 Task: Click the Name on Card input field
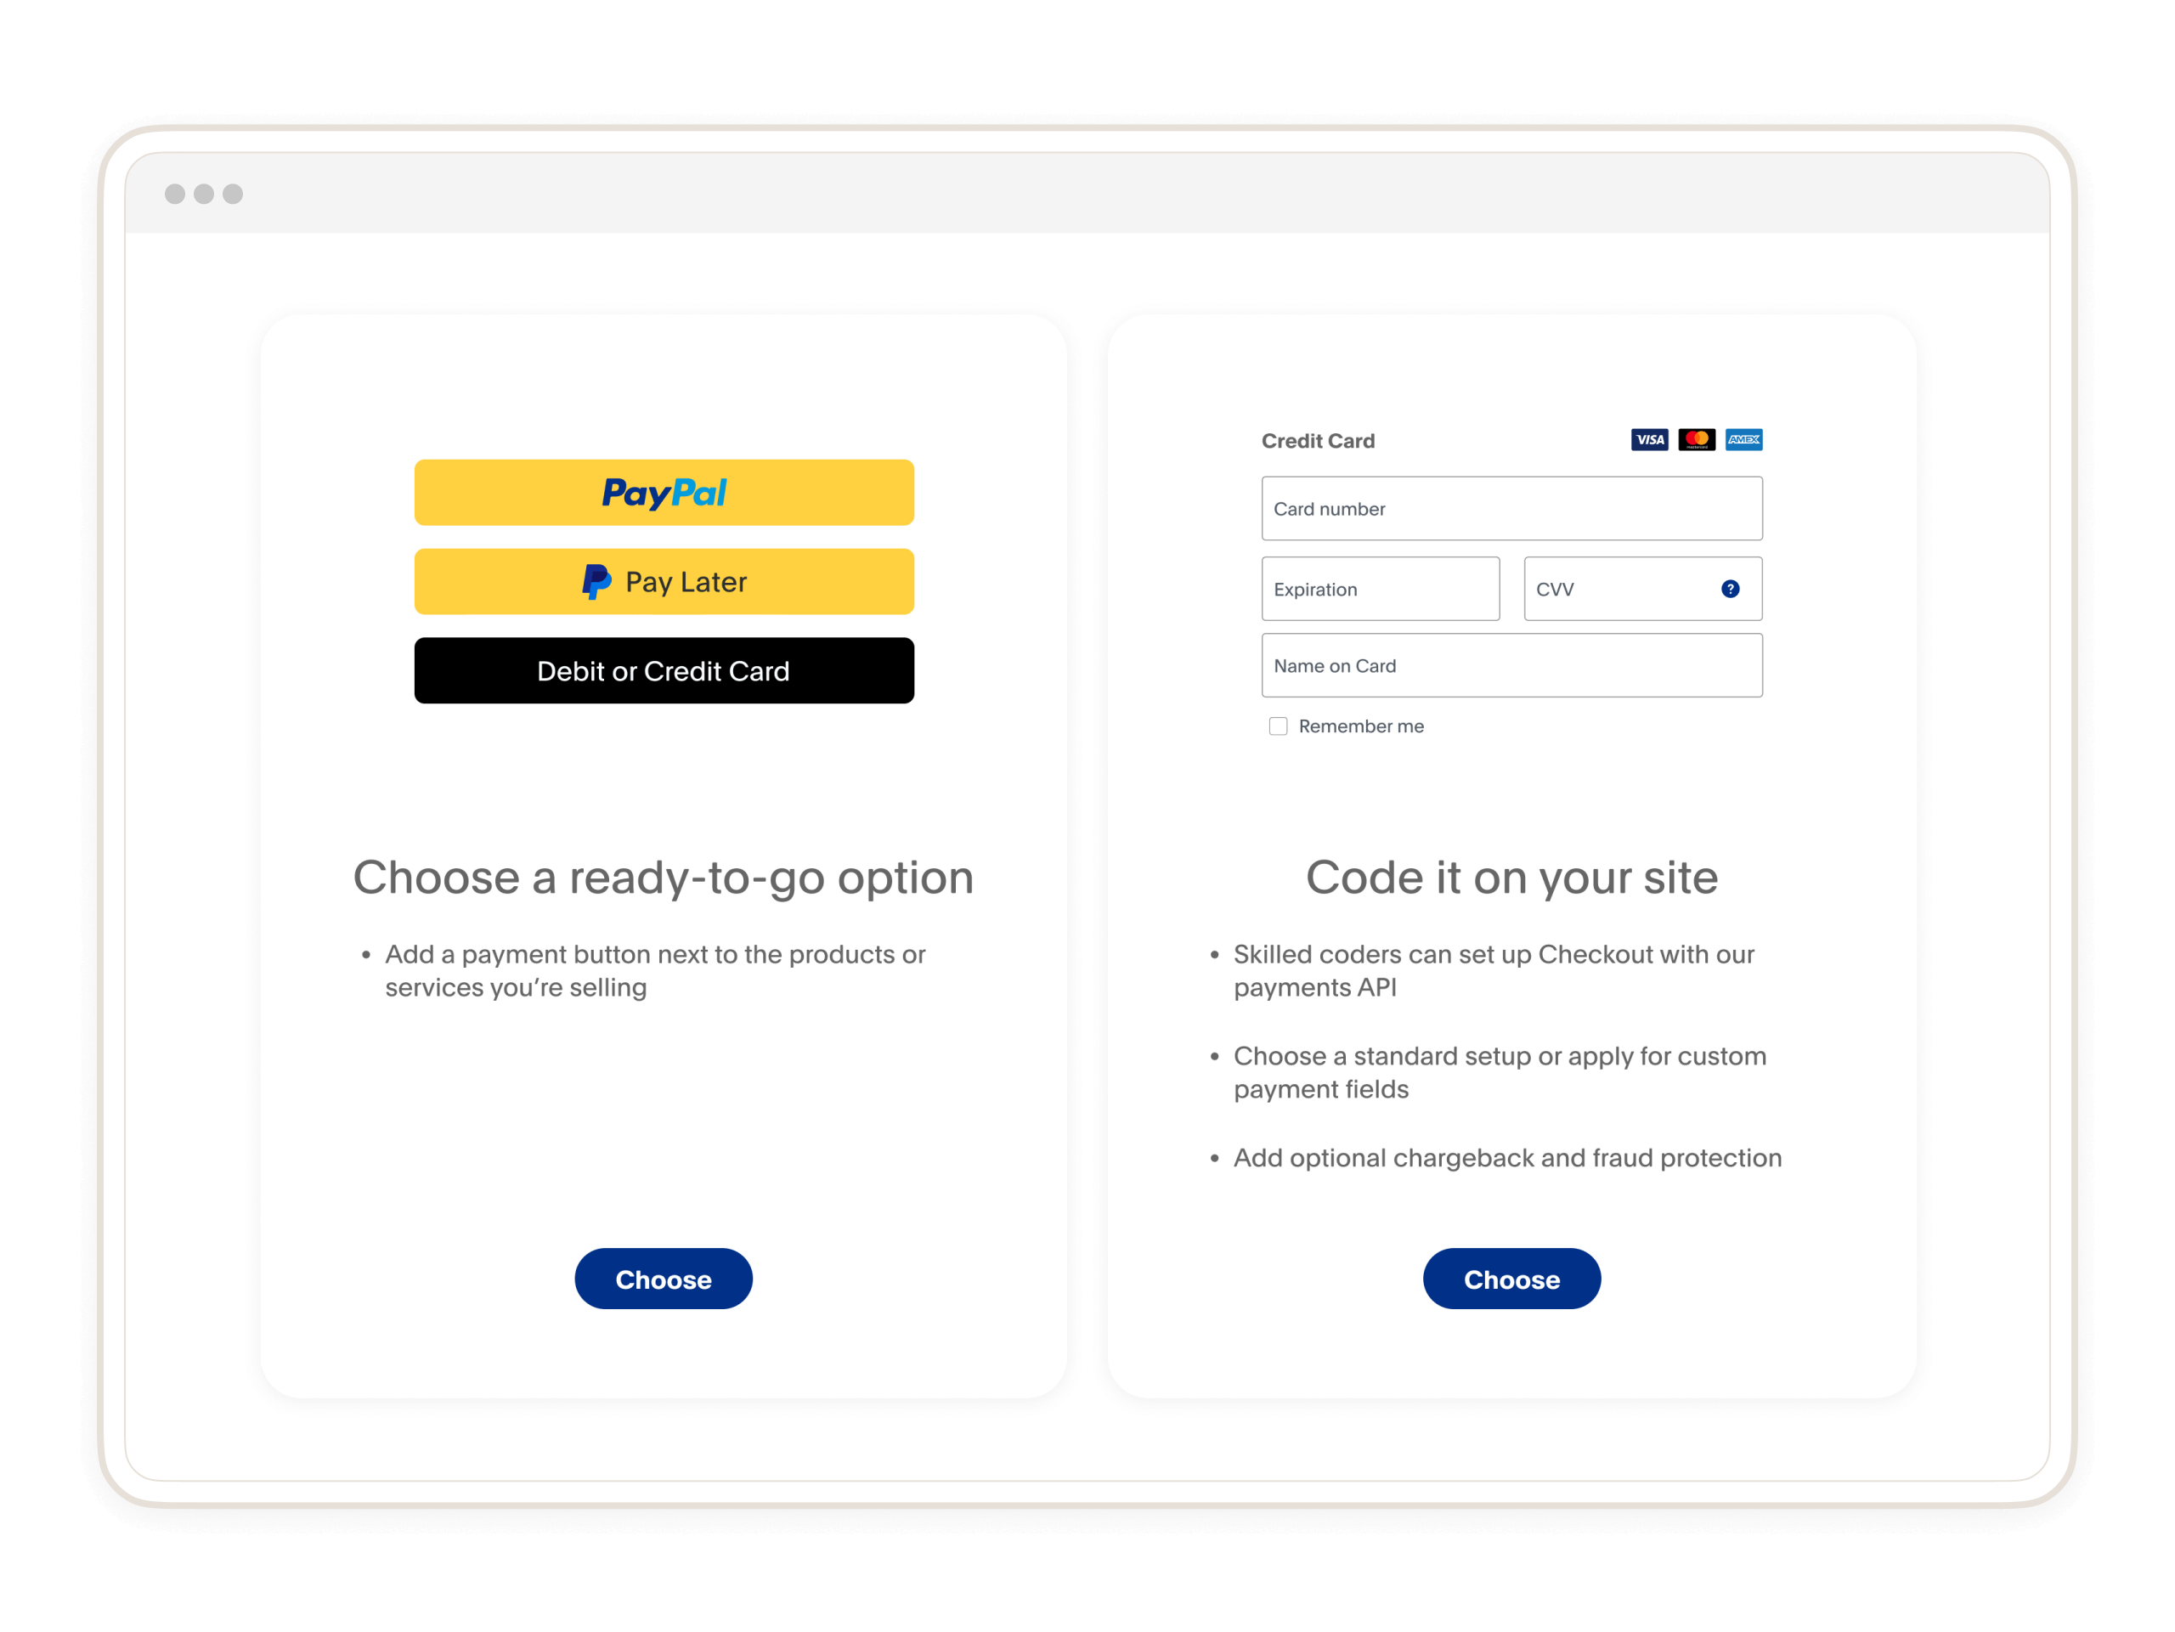1511,665
